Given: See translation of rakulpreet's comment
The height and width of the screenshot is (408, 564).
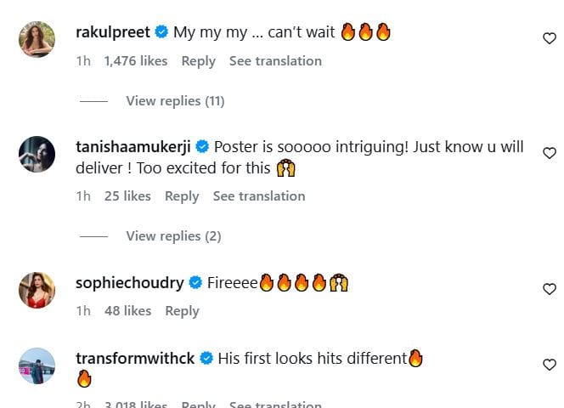Looking at the screenshot, I should pos(275,61).
